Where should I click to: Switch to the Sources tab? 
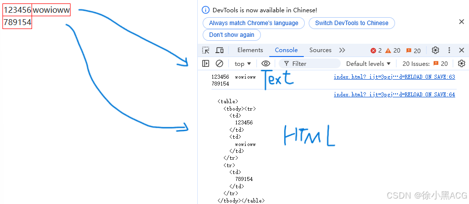pos(321,50)
